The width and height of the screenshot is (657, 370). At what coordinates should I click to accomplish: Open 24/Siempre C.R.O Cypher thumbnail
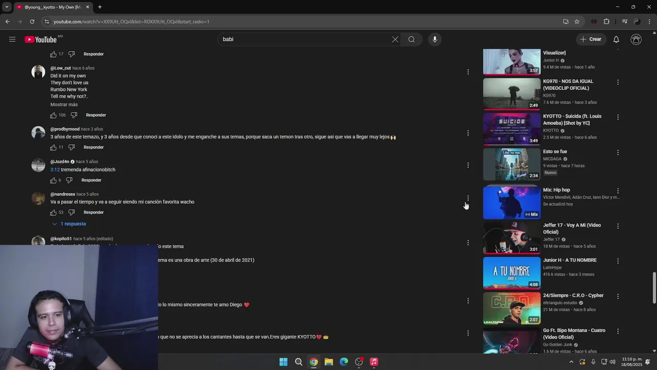(512, 308)
